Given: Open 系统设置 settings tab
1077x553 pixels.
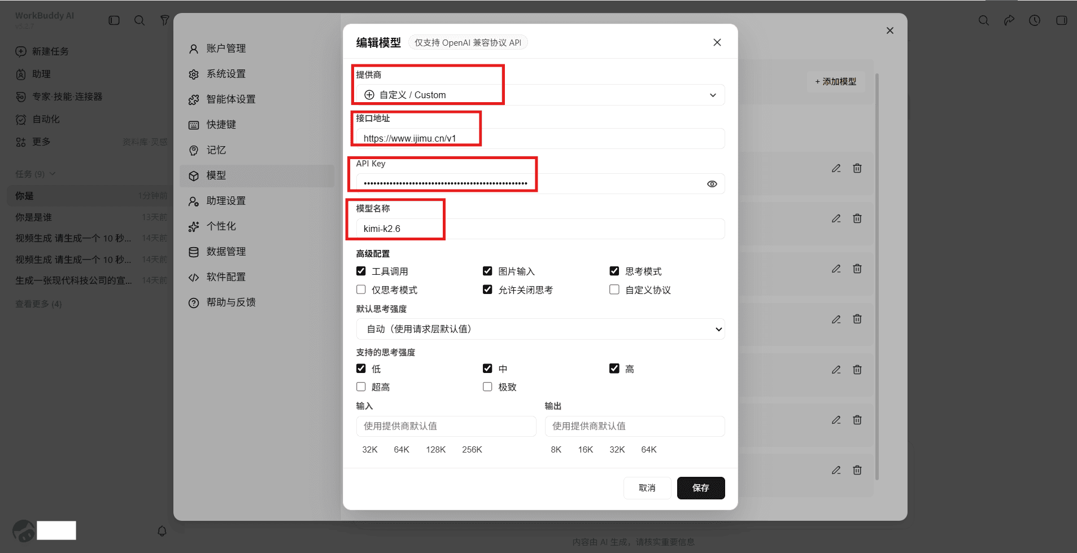Looking at the screenshot, I should coord(257,74).
